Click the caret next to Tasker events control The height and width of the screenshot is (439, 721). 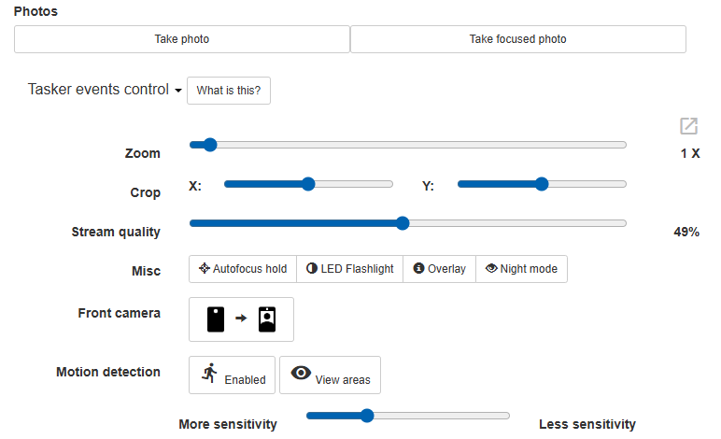tap(177, 91)
